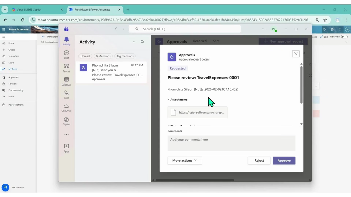
Task: Filter activity by Tag mentions
Action: (125, 56)
